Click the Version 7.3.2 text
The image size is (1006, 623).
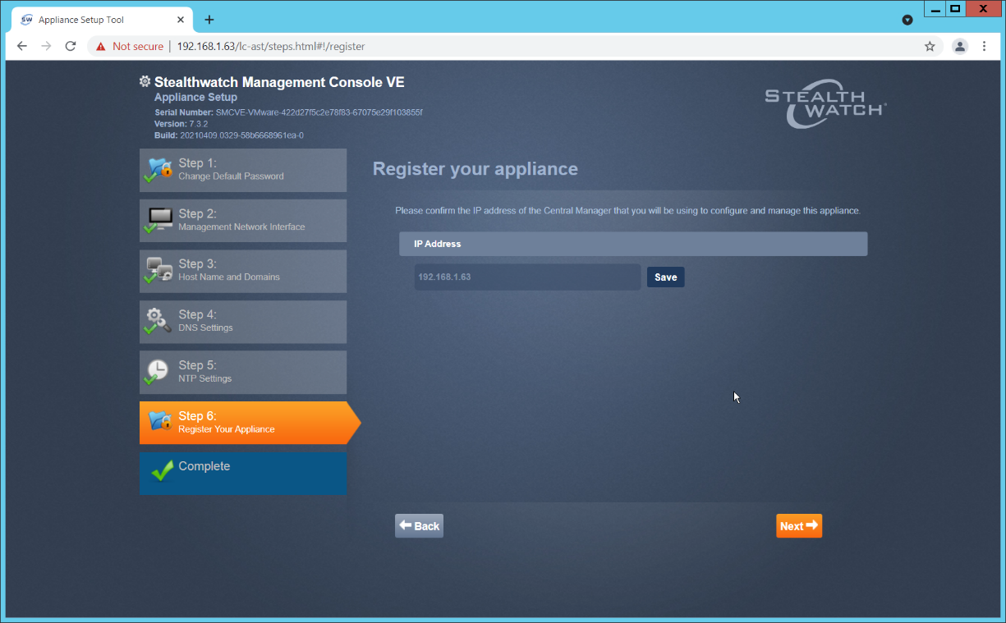click(x=181, y=124)
